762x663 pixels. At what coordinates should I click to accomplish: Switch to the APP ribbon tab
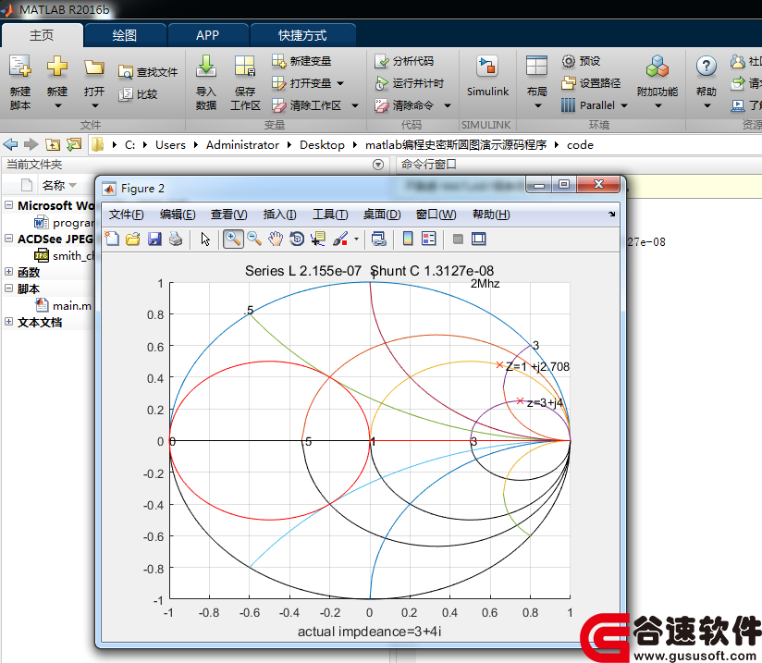click(x=207, y=35)
